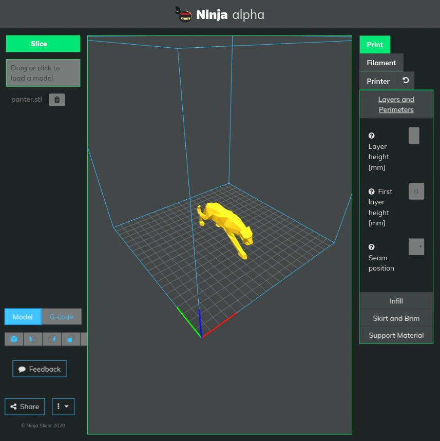
Task: Open help for Seam position
Action: [x=371, y=247]
